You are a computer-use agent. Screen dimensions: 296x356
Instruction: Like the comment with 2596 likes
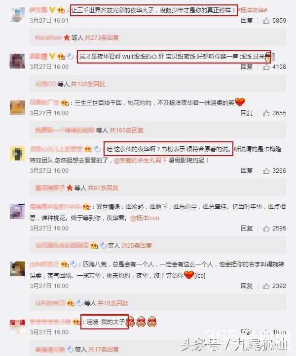point(266,228)
